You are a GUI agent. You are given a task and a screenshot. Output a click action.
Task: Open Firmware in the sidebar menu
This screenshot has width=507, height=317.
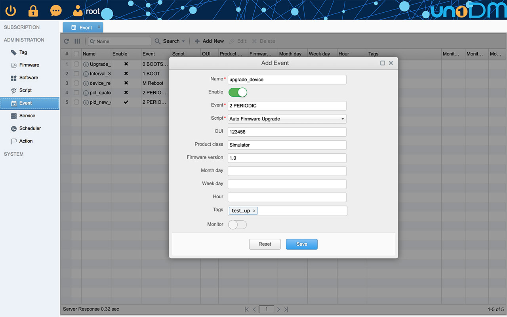point(29,65)
